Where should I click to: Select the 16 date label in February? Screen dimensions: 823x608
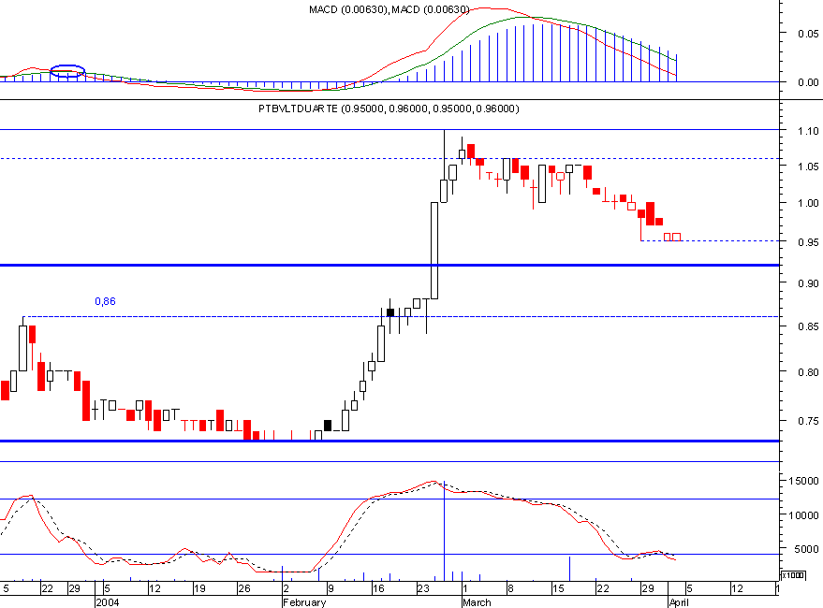click(x=378, y=588)
